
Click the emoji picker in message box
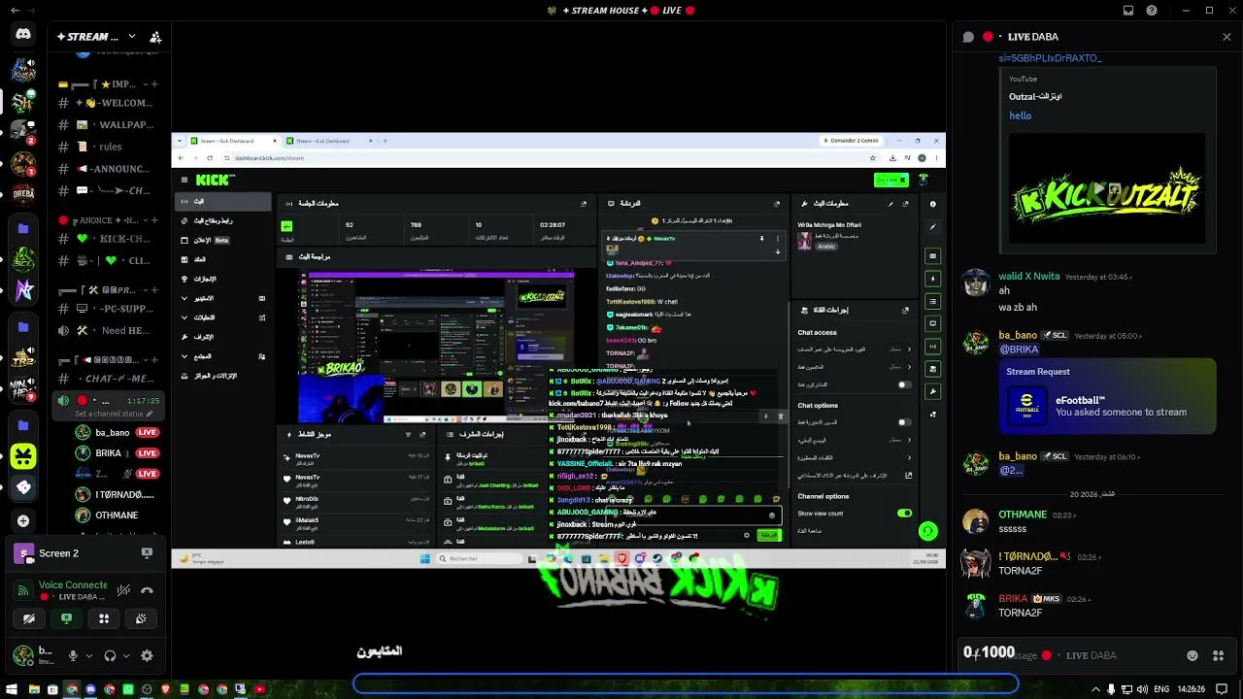[1193, 655]
